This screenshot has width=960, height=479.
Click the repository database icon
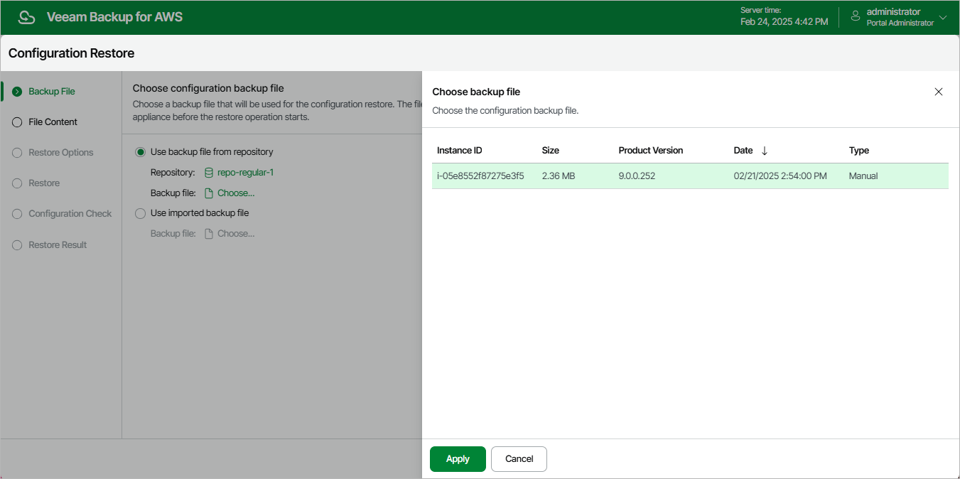point(209,173)
